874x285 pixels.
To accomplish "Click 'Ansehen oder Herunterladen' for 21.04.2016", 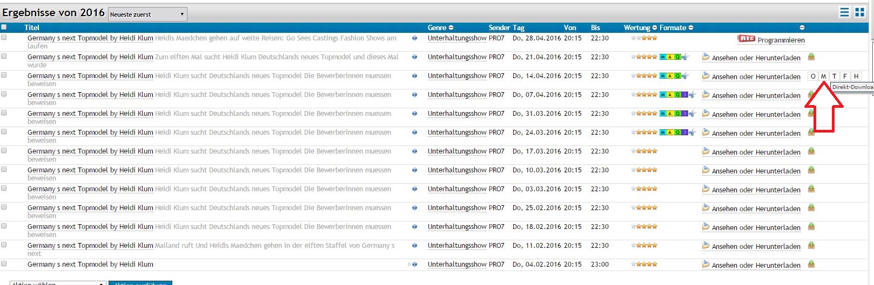I will click(x=756, y=58).
